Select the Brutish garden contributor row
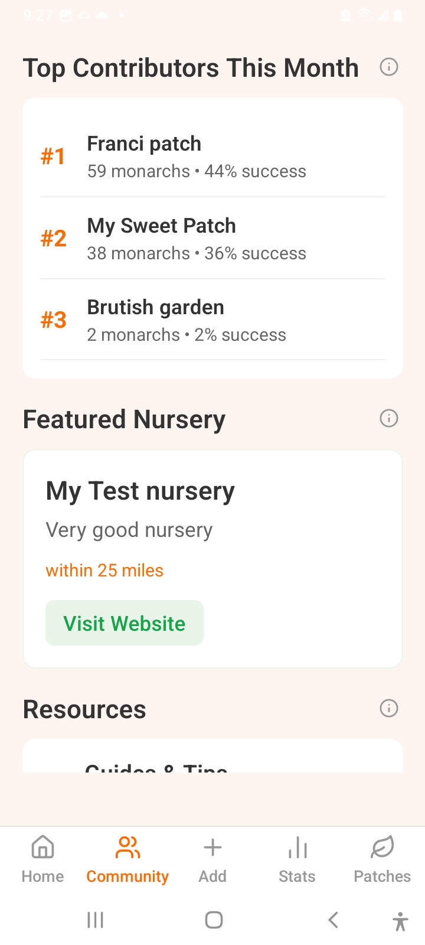The width and height of the screenshot is (425, 945). [212, 320]
